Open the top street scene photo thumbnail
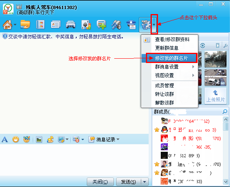Image resolution: width=230 pixels, height=187 pixels. pyautogui.click(x=215, y=59)
